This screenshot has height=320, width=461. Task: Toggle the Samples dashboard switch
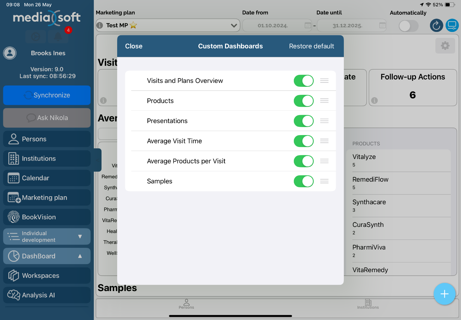pos(304,181)
